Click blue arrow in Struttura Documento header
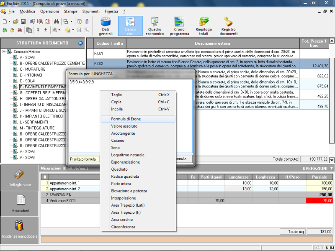 pos(80,43)
